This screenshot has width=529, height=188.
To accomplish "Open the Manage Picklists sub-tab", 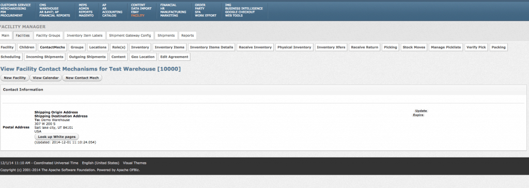I will coord(446,47).
